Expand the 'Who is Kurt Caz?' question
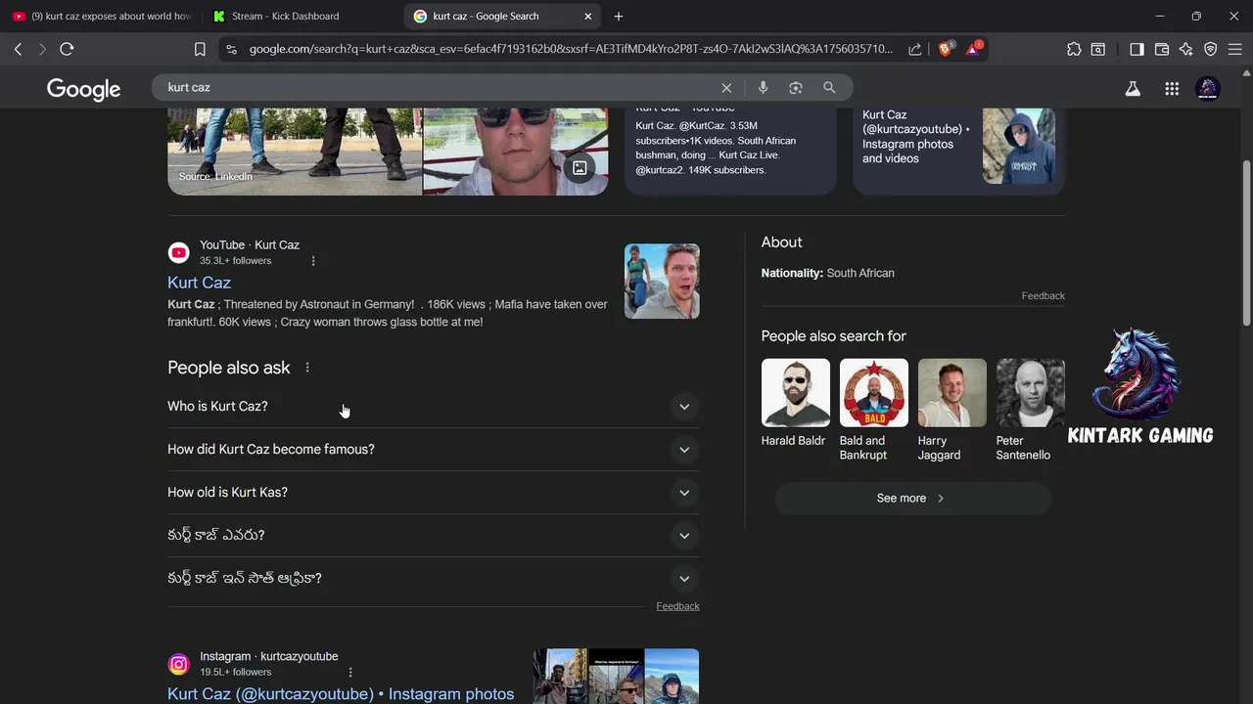 click(433, 407)
